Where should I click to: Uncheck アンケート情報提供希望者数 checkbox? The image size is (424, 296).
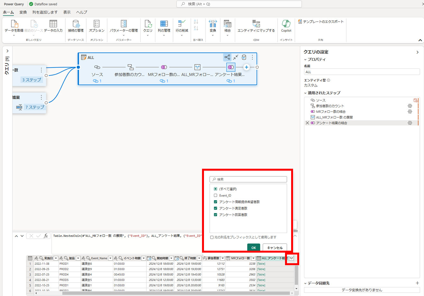coord(216,202)
